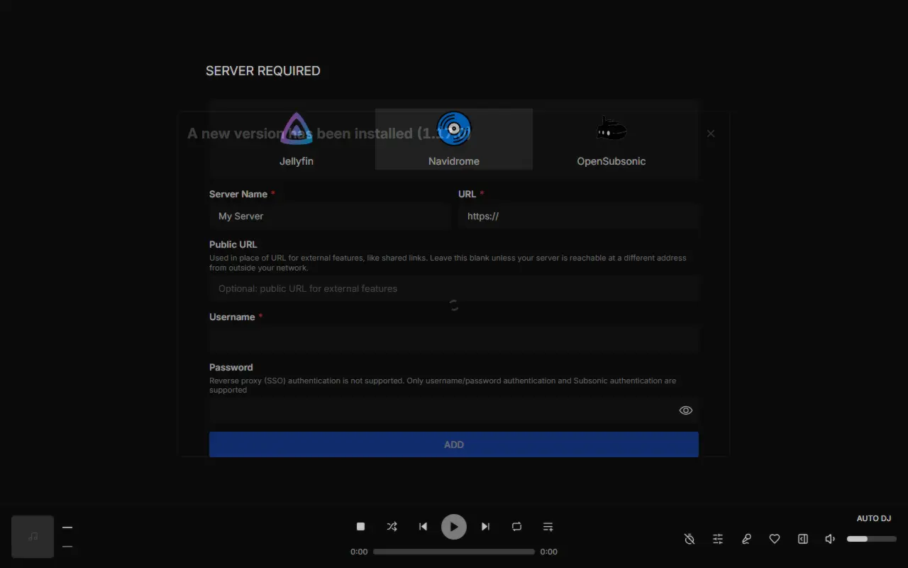Click the Public URL input field
The height and width of the screenshot is (568, 908).
pos(454,288)
